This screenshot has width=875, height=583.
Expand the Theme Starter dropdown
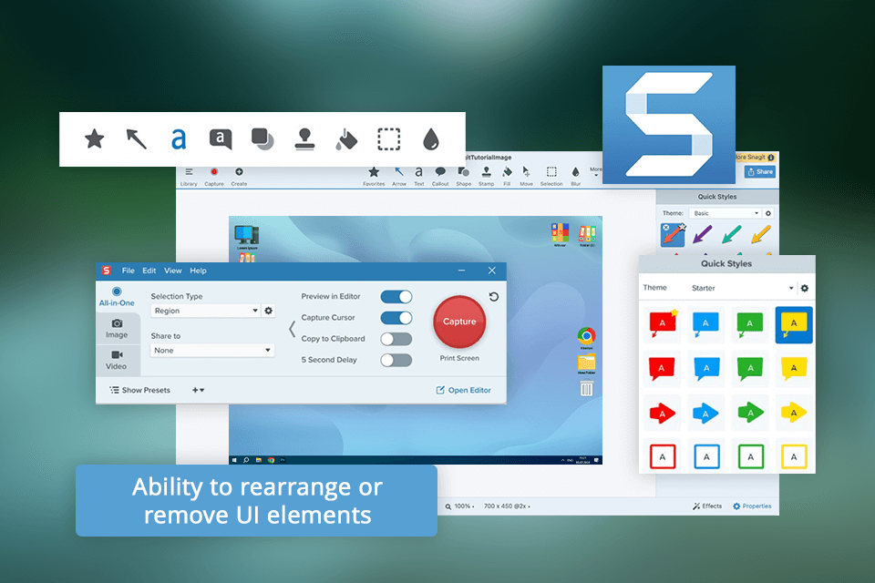(742, 289)
